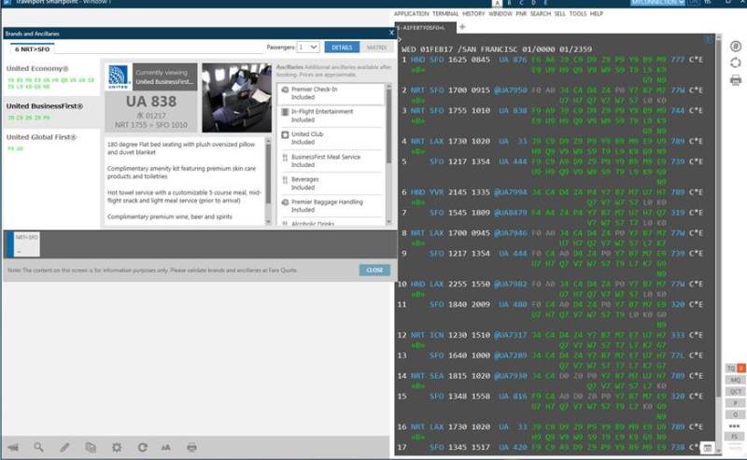The width and height of the screenshot is (747, 460).
Task: Click flight @UA7317 in line 12
Action: (x=510, y=335)
